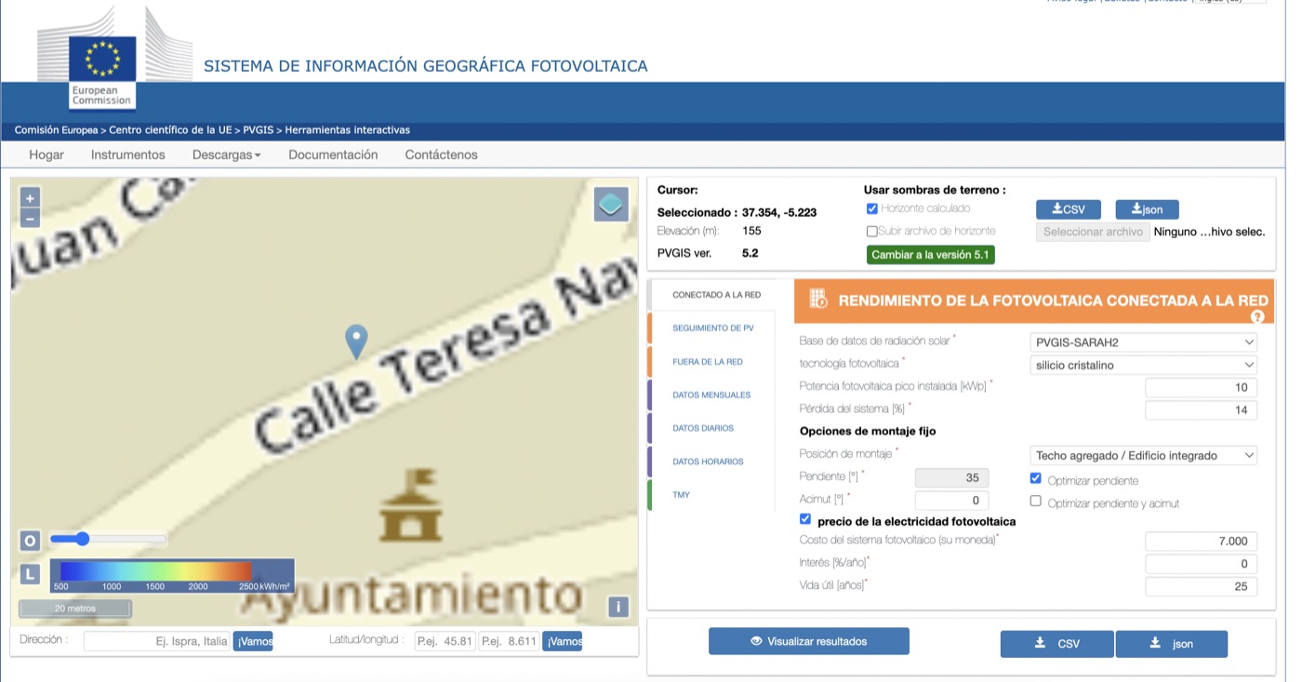This screenshot has width=1302, height=682.
Task: Toggle the 'O' opacity control button
Action: (x=30, y=541)
